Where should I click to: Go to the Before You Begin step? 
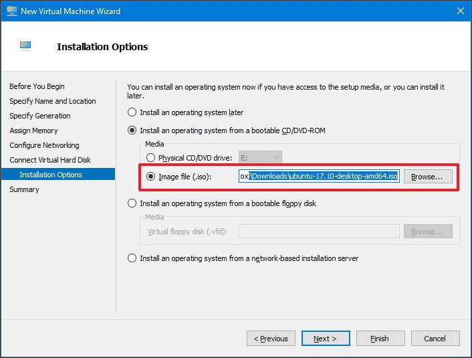click(x=37, y=86)
